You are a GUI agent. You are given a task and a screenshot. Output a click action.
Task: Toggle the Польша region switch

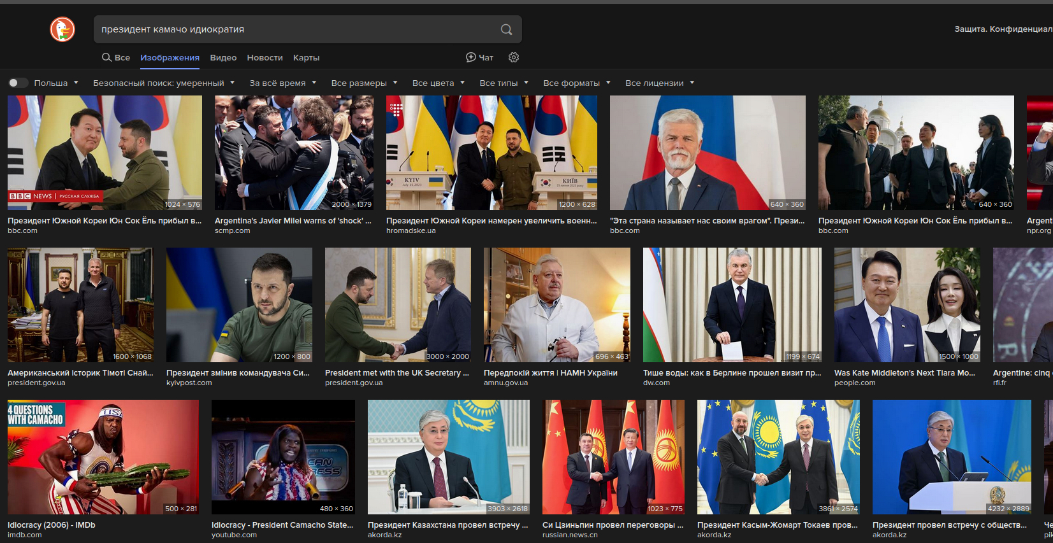18,83
